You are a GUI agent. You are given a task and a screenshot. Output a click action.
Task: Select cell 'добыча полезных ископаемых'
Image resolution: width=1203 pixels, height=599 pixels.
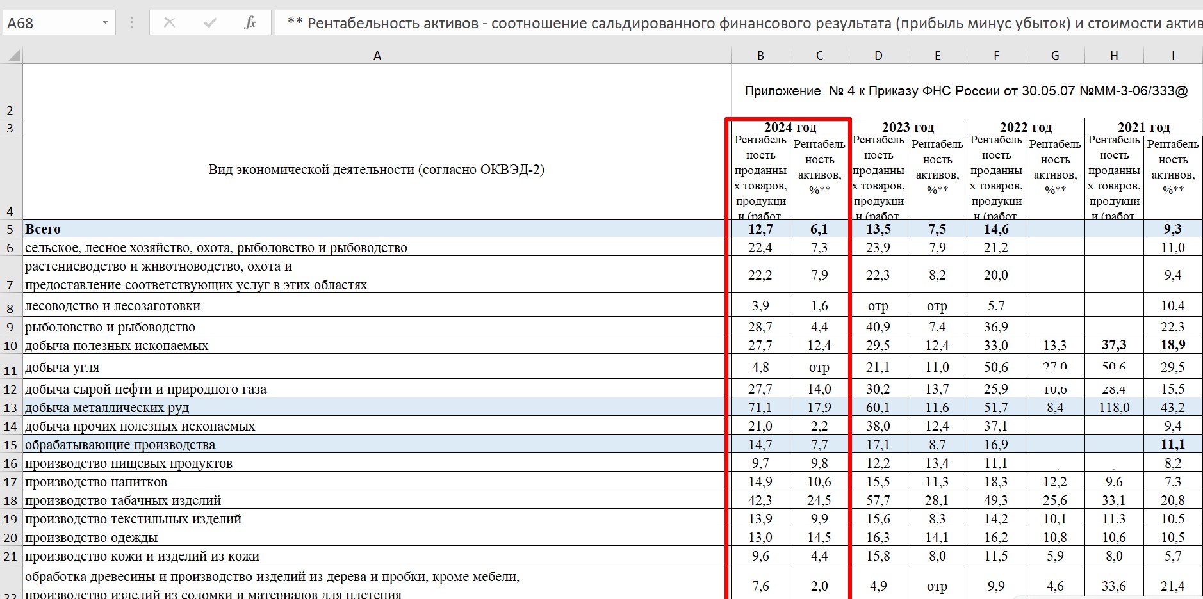tap(377, 346)
